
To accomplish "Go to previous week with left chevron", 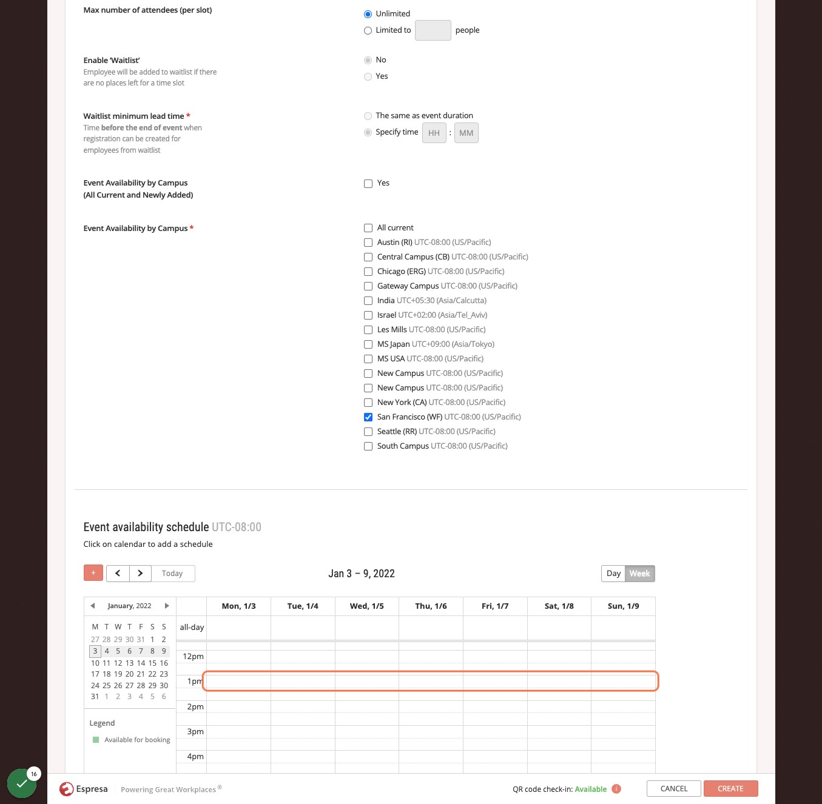I will pos(118,573).
